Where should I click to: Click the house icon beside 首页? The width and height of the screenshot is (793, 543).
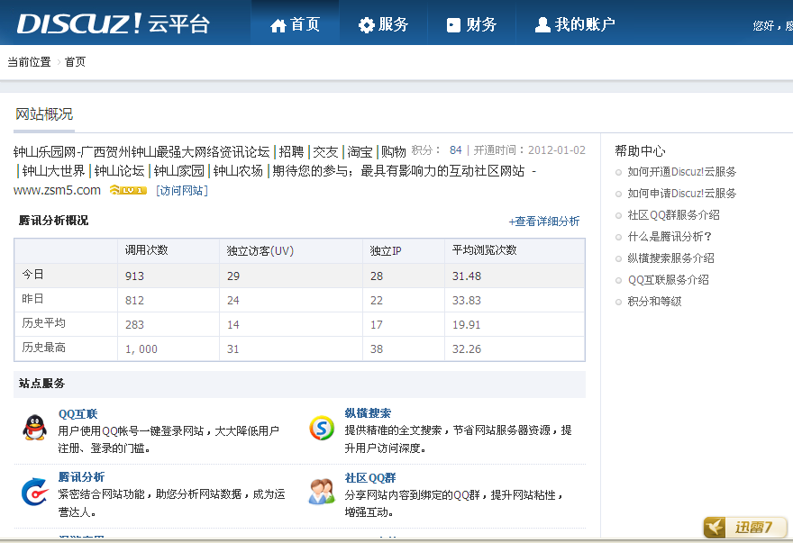click(x=278, y=25)
